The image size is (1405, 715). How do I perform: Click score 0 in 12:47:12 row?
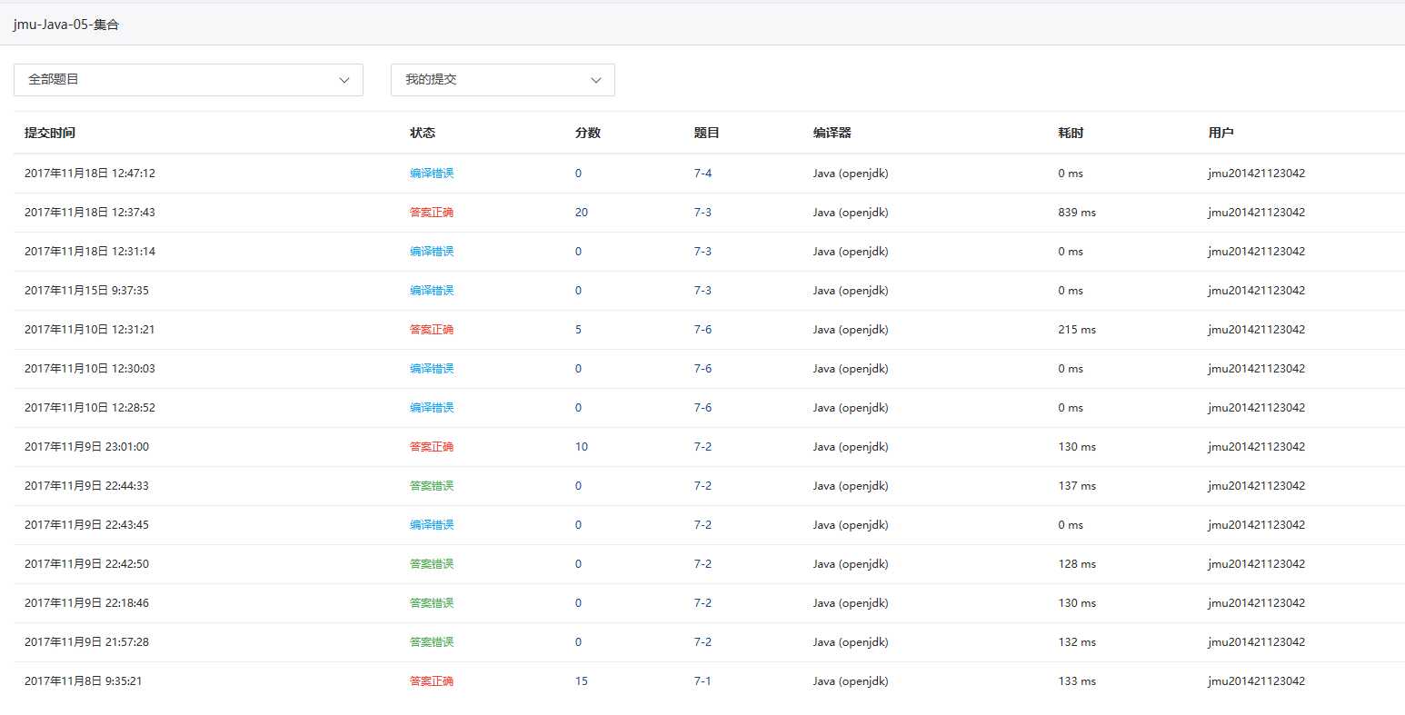click(578, 174)
